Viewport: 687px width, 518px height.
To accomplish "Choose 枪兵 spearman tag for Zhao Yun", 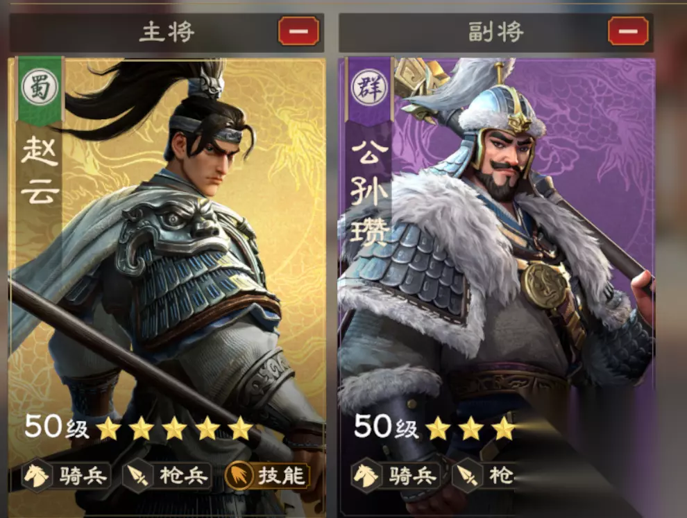I will pyautogui.click(x=167, y=476).
